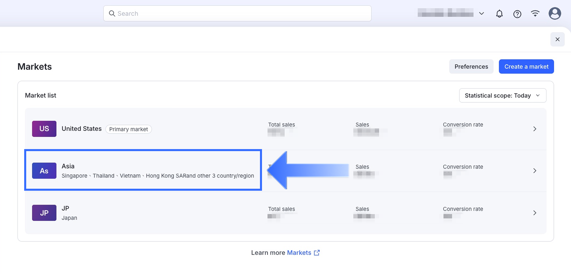This screenshot has width=571, height=274.
Task: Click Create a market button
Action: point(526,66)
